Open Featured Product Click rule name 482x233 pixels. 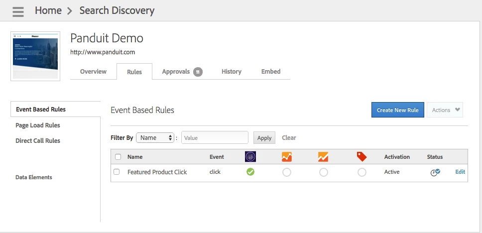(157, 172)
